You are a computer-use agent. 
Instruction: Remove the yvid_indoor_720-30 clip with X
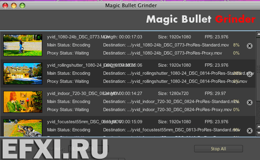pyautogui.click(x=250, y=103)
